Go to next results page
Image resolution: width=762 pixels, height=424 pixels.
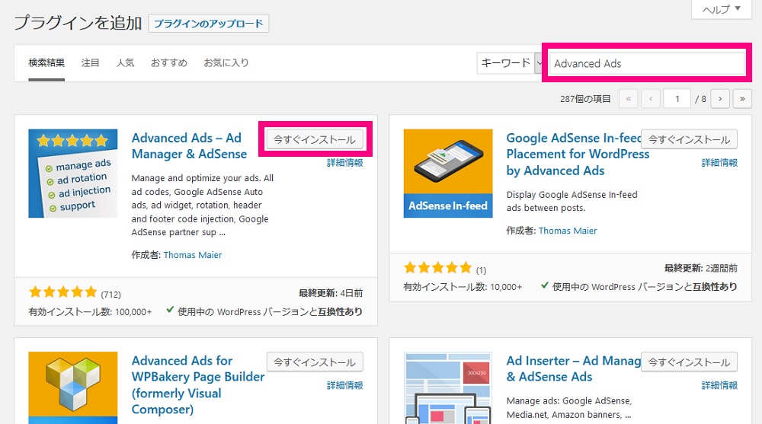(720, 99)
